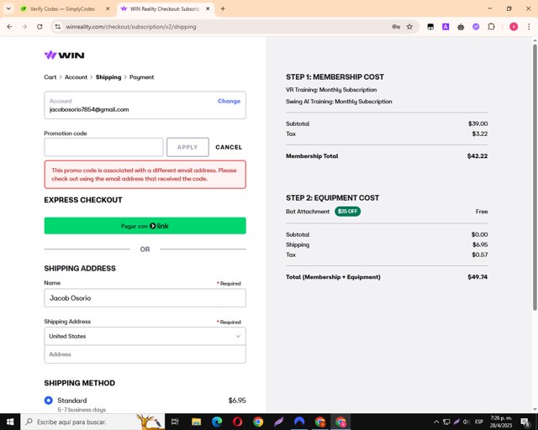Open the blue arc app in taskbar

coord(299,422)
